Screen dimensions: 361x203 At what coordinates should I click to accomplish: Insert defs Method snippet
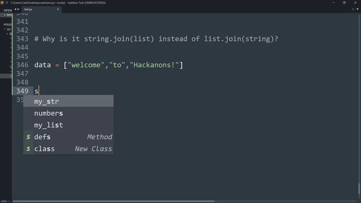pos(68,137)
